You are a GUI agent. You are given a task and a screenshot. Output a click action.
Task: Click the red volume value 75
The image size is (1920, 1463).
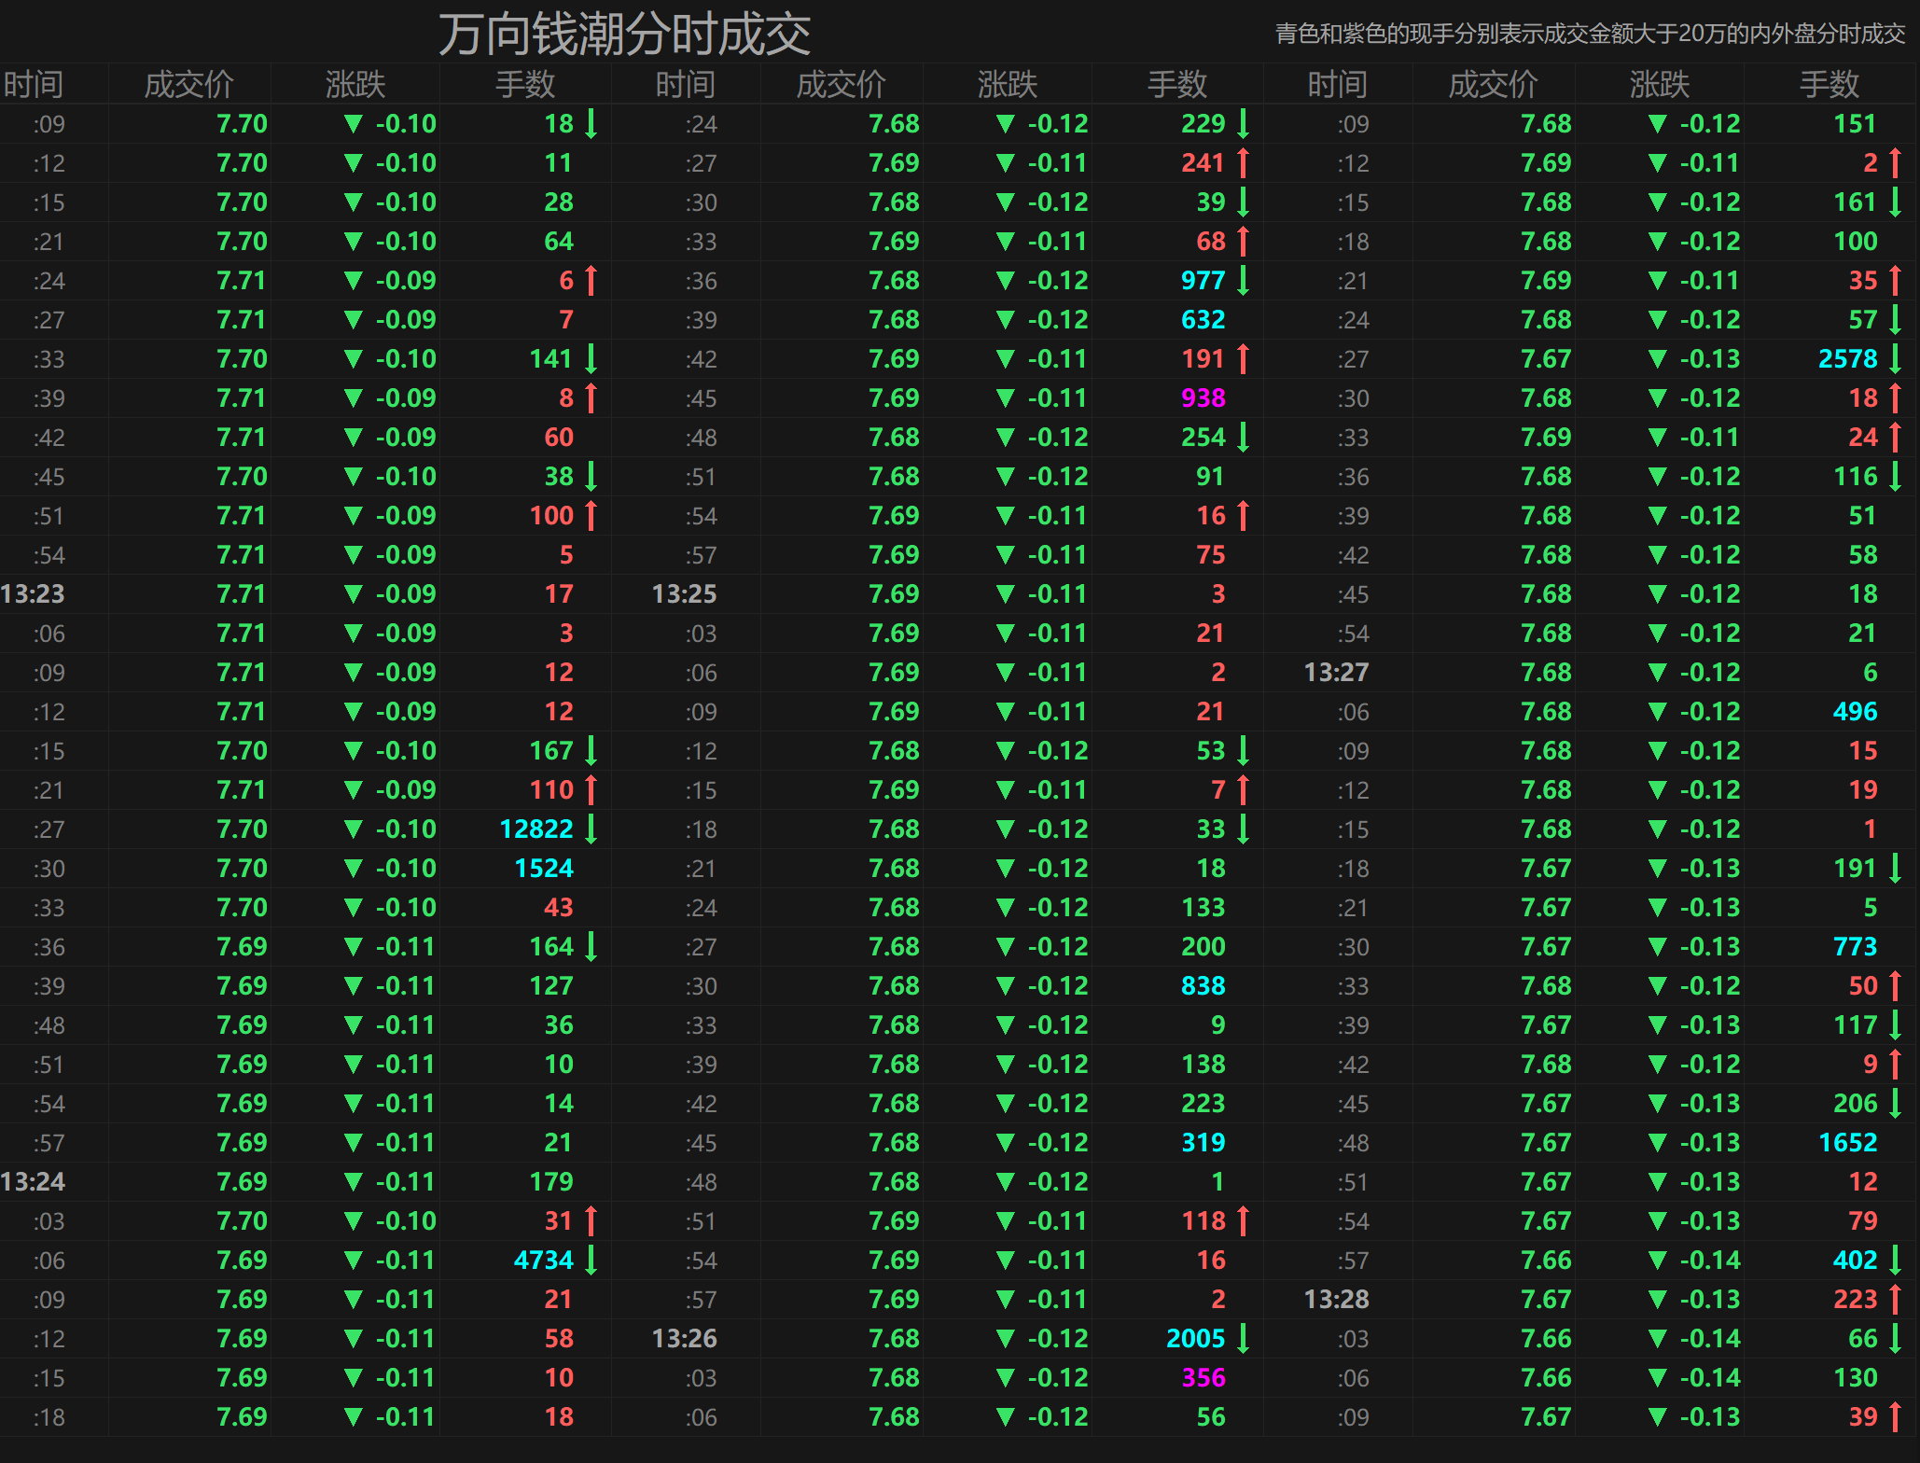(1211, 554)
